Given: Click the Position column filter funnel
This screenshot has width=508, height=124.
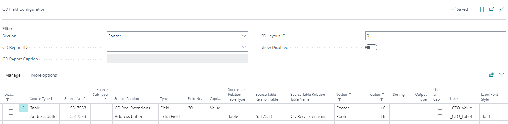Looking at the screenshot, I should (382, 99).
